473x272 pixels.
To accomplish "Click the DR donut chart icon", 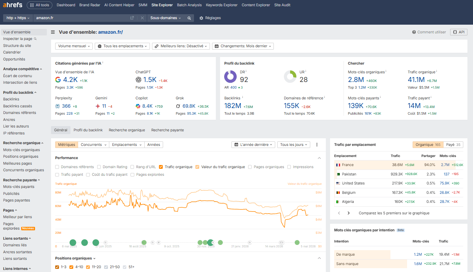I will click(x=230, y=76).
